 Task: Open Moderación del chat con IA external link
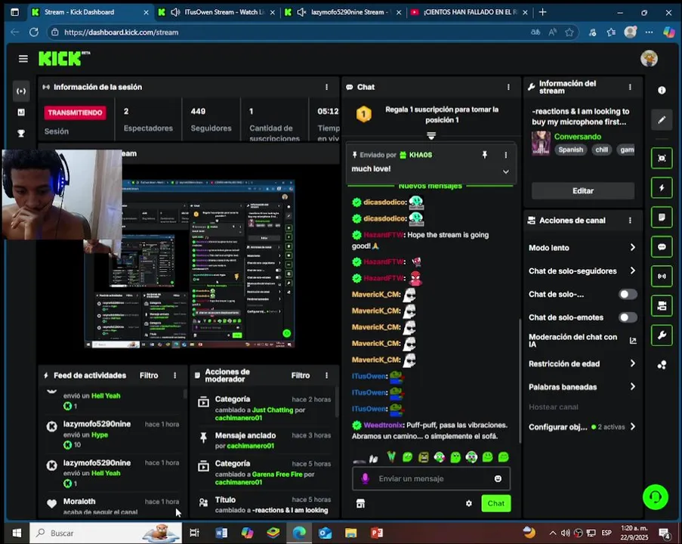pyautogui.click(x=633, y=341)
